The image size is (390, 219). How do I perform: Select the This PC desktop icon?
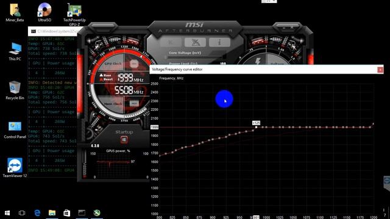pos(15,51)
